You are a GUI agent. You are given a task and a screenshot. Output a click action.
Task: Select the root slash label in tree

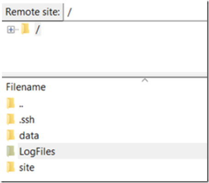coord(38,30)
